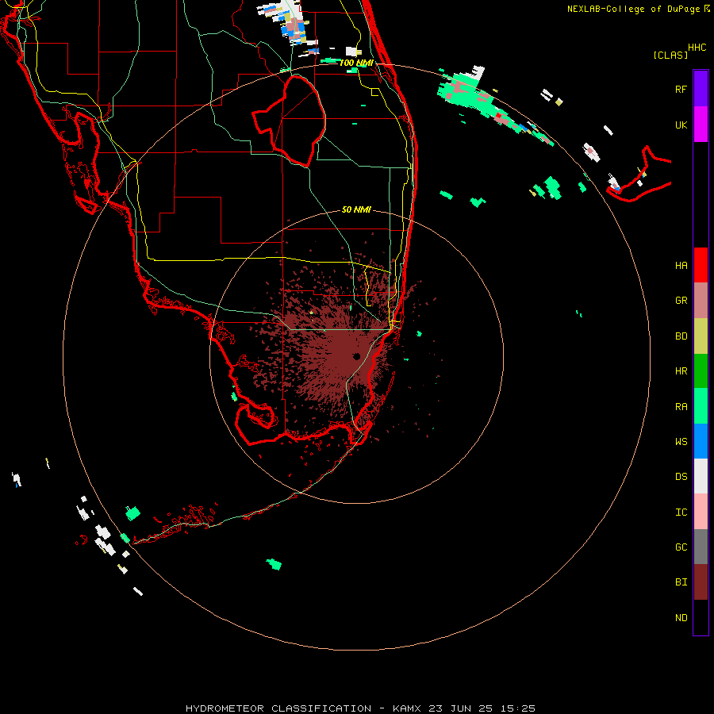Screen dimensions: 714x714
Task: Click the 50 NMI range ring label
Action: coord(356,209)
